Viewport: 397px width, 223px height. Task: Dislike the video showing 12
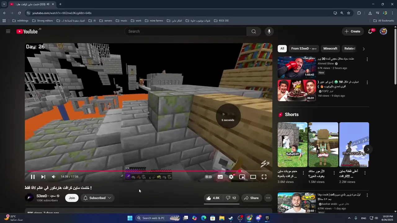[231, 198]
